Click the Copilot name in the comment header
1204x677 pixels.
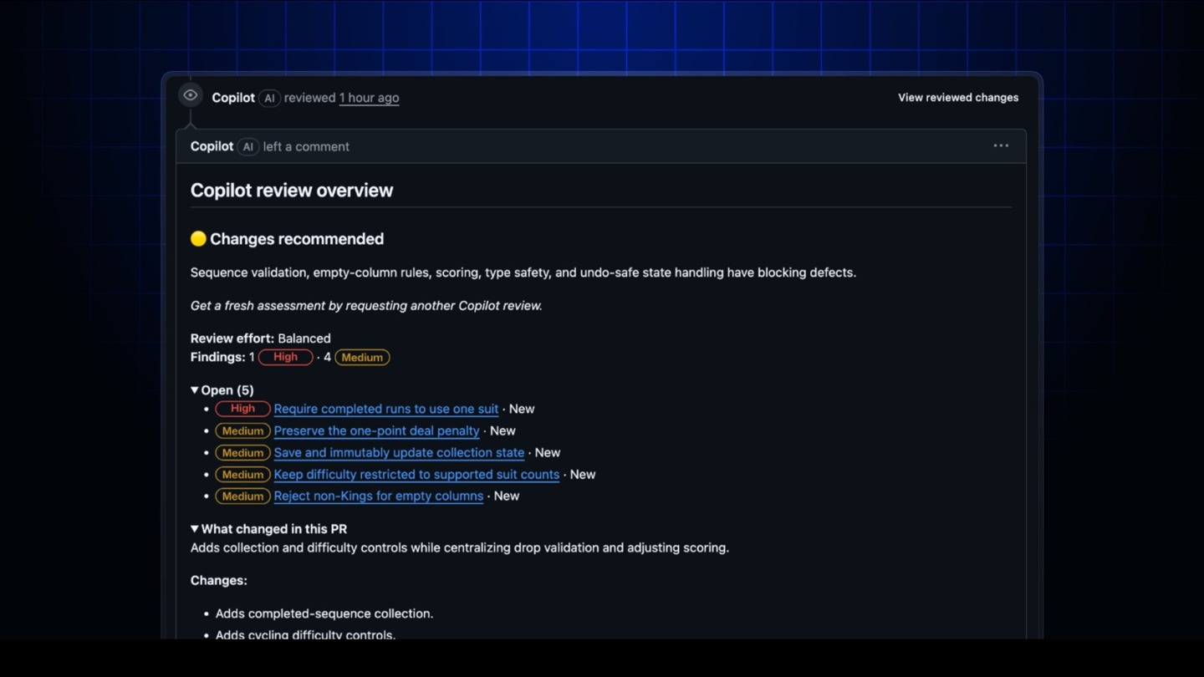tap(212, 146)
